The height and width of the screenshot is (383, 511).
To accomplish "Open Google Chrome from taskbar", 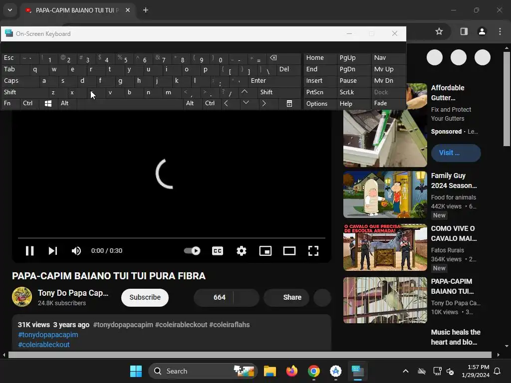I will 313,371.
